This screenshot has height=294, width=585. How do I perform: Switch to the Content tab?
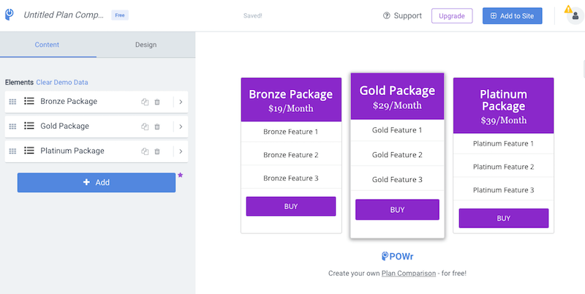click(x=48, y=45)
